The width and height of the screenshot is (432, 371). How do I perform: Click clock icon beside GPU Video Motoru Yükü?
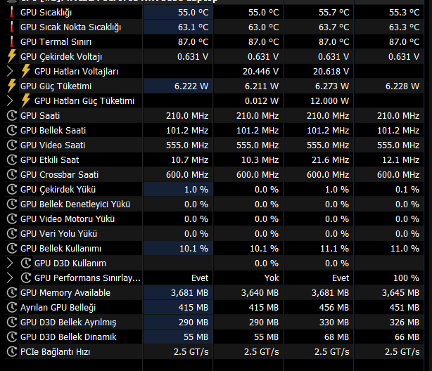[12, 219]
